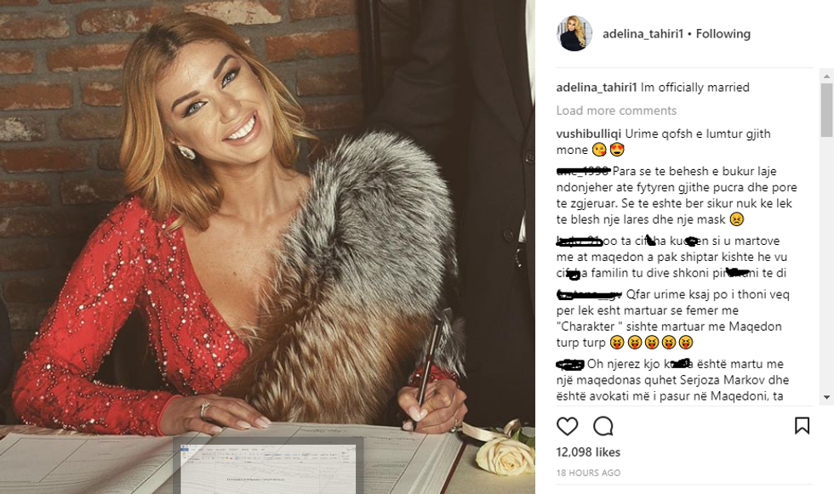Viewport: 834px width, 494px height.
Task: Click the main post photo
Action: point(267,247)
